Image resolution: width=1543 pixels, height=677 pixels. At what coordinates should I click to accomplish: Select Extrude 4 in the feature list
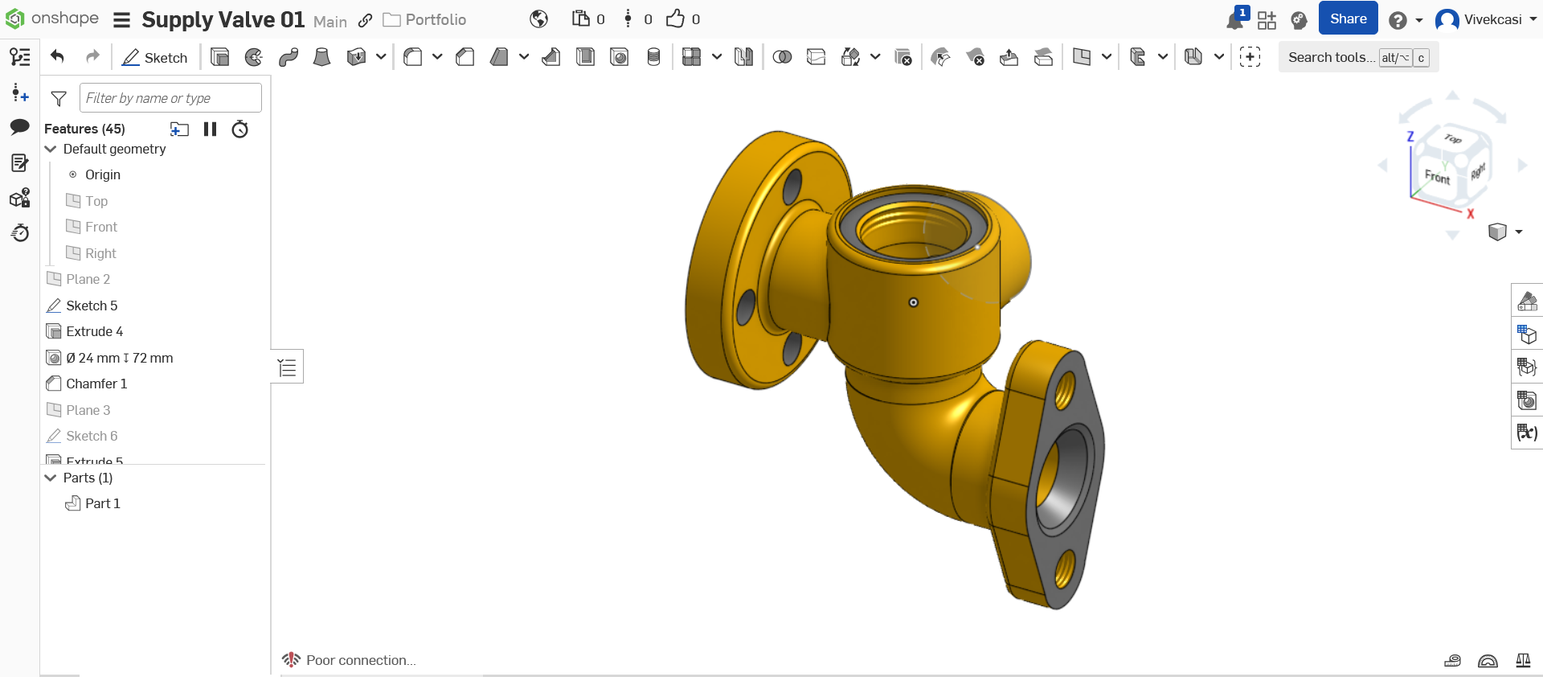[x=94, y=331]
